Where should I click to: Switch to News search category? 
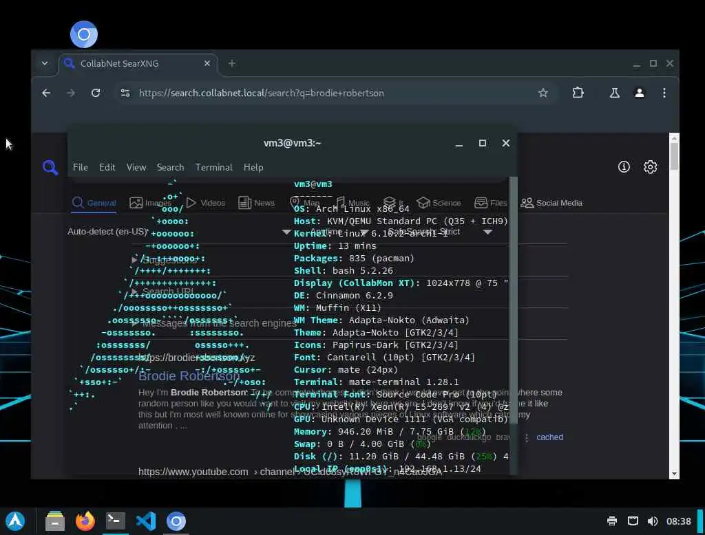(256, 203)
